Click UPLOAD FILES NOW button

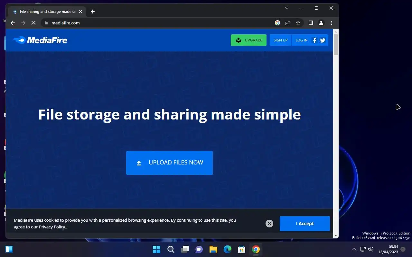[x=169, y=163]
